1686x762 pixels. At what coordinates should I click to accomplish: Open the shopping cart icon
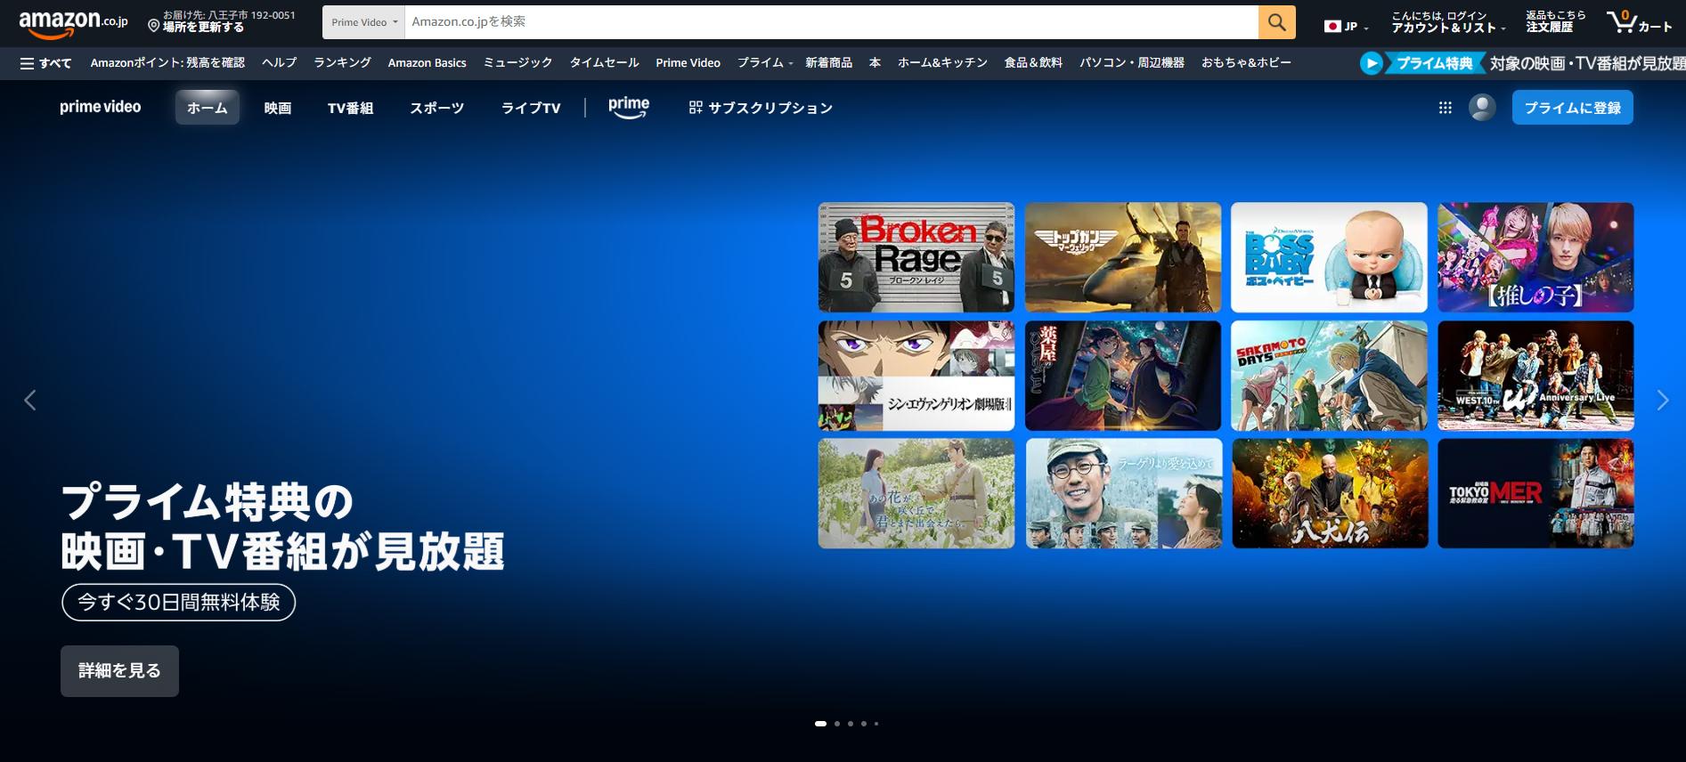1639,22
